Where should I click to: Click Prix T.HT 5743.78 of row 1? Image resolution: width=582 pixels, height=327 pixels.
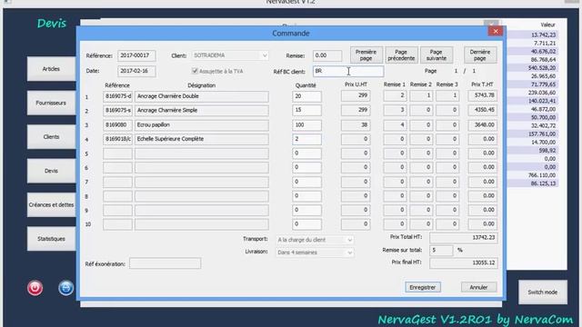point(482,95)
